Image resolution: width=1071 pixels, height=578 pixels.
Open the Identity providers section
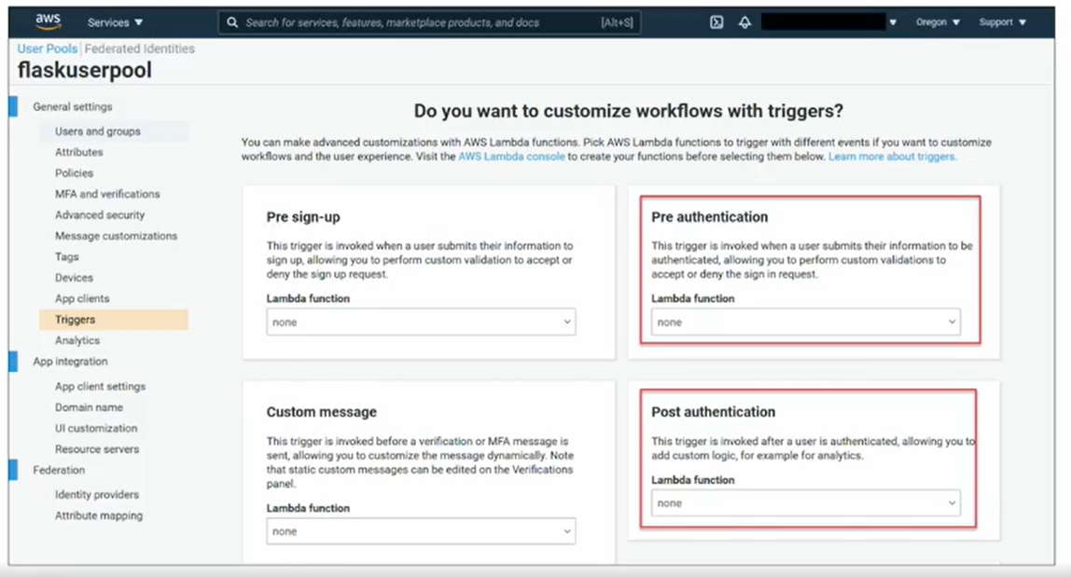pos(97,495)
